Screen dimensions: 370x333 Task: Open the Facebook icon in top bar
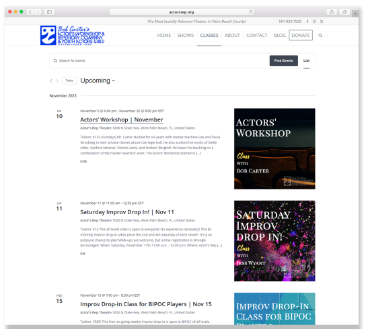coord(307,21)
